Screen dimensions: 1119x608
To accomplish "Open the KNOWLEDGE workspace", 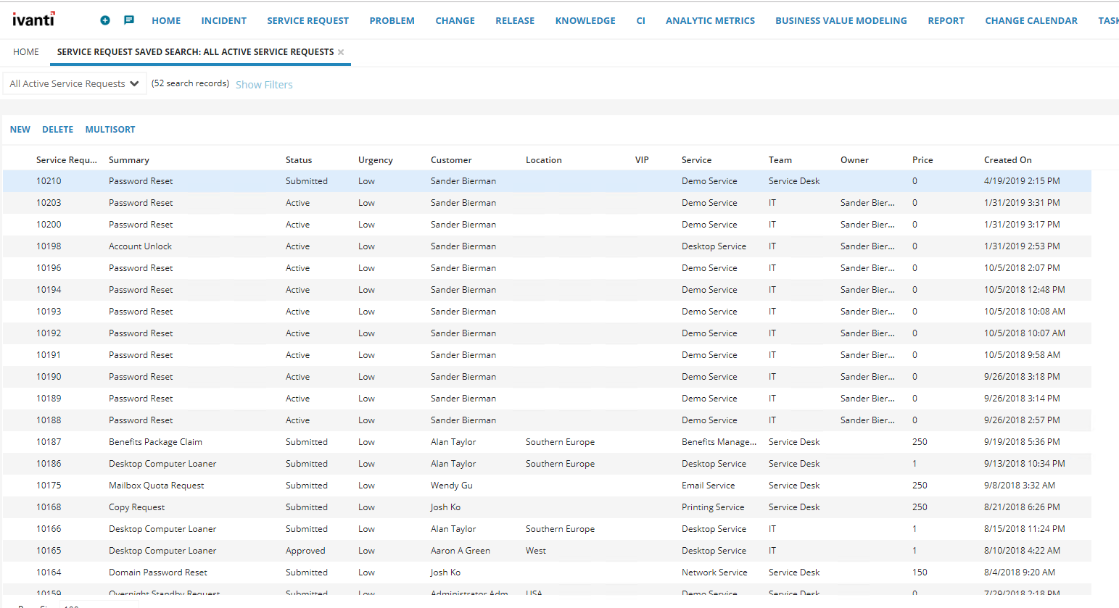I will [585, 21].
